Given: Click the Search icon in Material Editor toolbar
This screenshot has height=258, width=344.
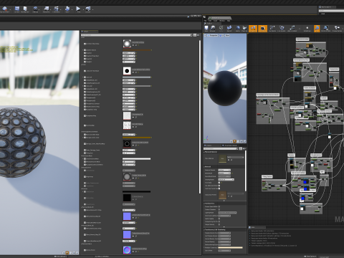Looking at the screenshot, I should click(x=229, y=29).
